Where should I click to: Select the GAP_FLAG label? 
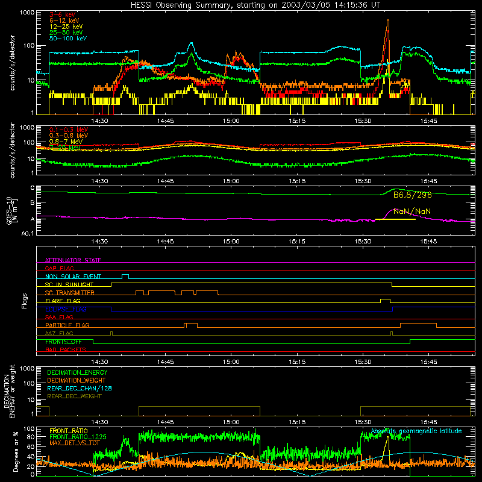point(59,268)
